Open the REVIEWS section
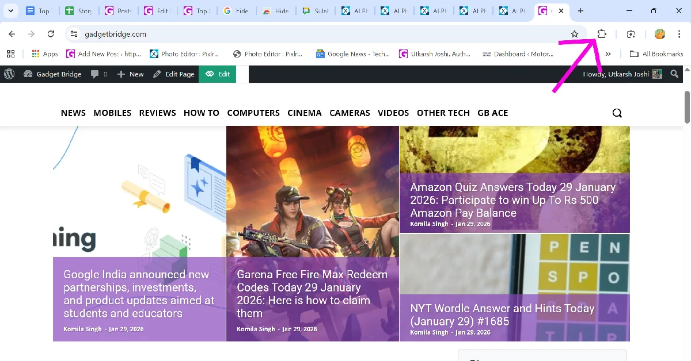Screen dimensions: 691x361 [x=157, y=113]
